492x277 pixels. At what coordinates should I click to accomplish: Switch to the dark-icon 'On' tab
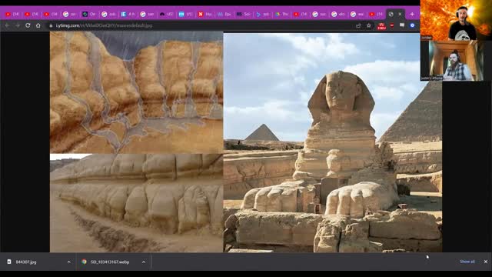point(89,14)
